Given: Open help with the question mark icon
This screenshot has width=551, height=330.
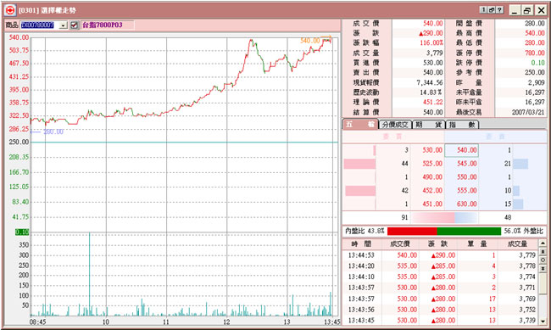Looking at the screenshot, I should coord(499,10).
